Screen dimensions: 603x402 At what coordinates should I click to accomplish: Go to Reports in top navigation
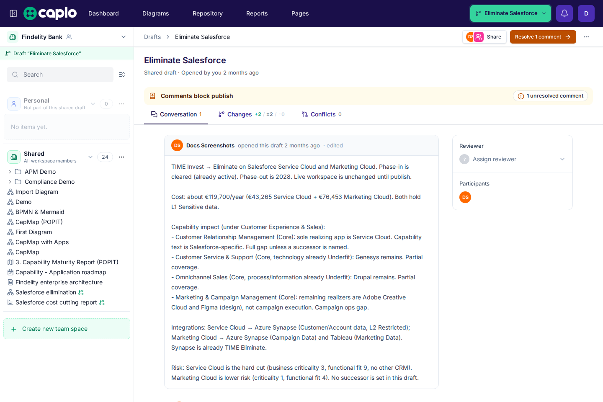257,13
